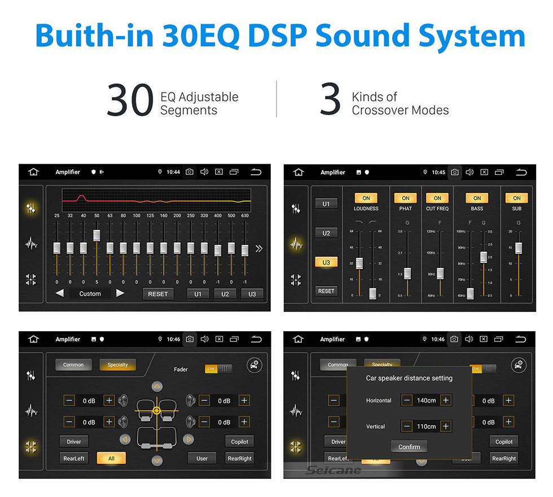Select the highlighted All position button
Screen dimensions: 553x497
coord(111,458)
